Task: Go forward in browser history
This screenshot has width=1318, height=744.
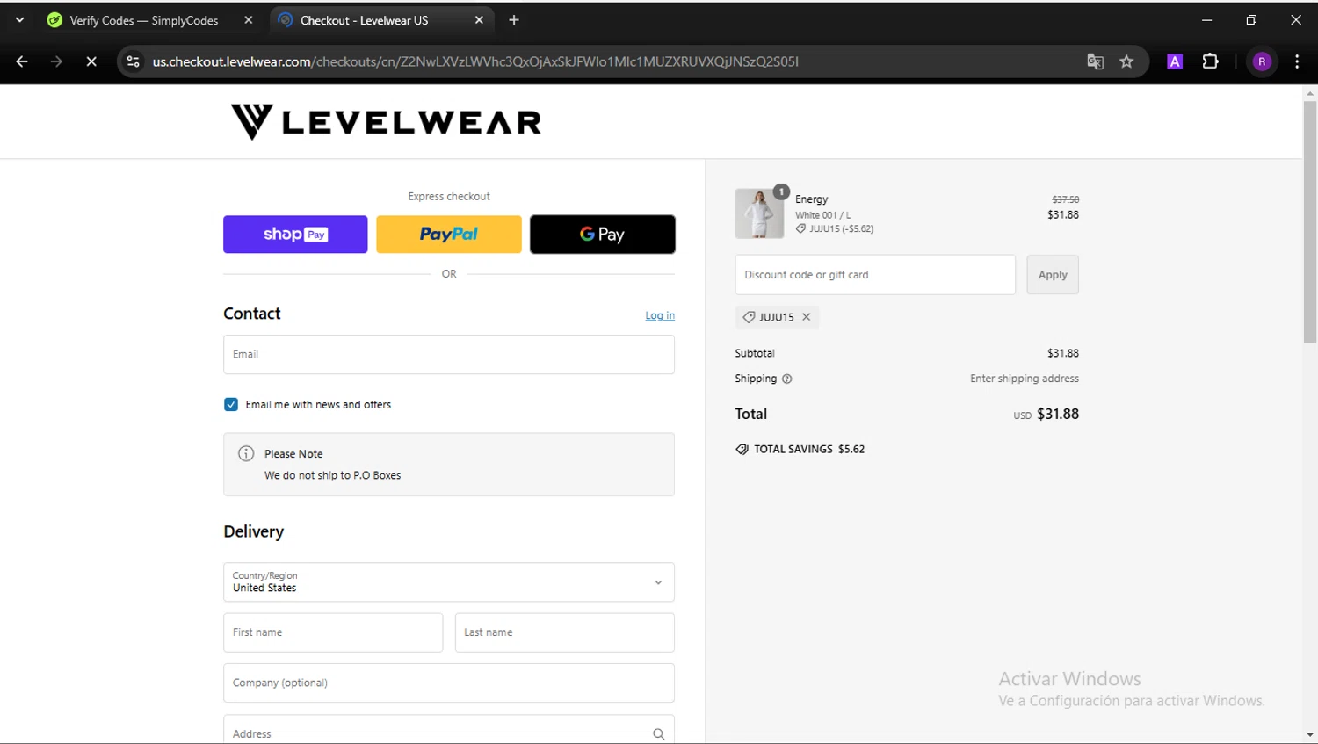Action: 56,61
